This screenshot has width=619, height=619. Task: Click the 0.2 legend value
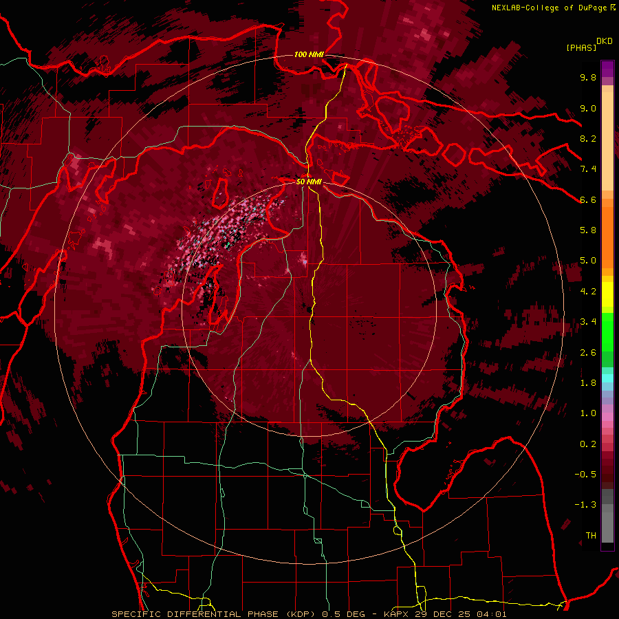click(588, 444)
